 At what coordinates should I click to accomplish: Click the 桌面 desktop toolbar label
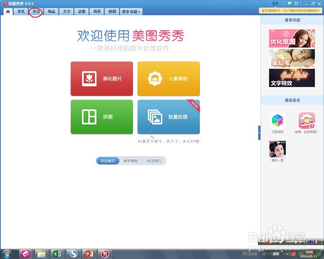coord(276,254)
